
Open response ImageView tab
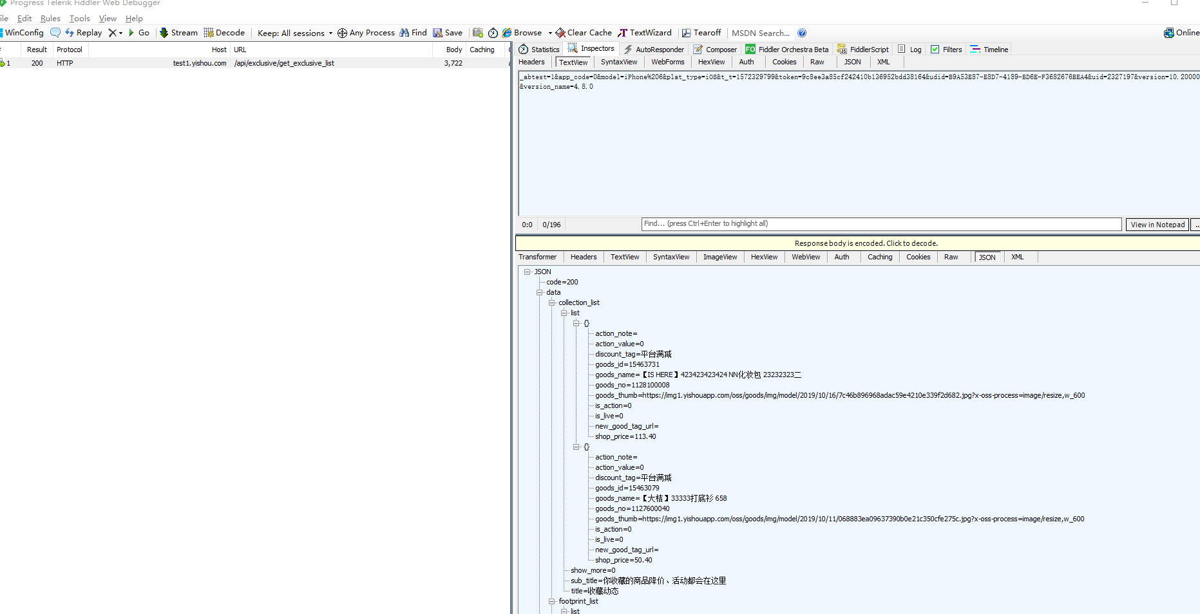click(720, 257)
